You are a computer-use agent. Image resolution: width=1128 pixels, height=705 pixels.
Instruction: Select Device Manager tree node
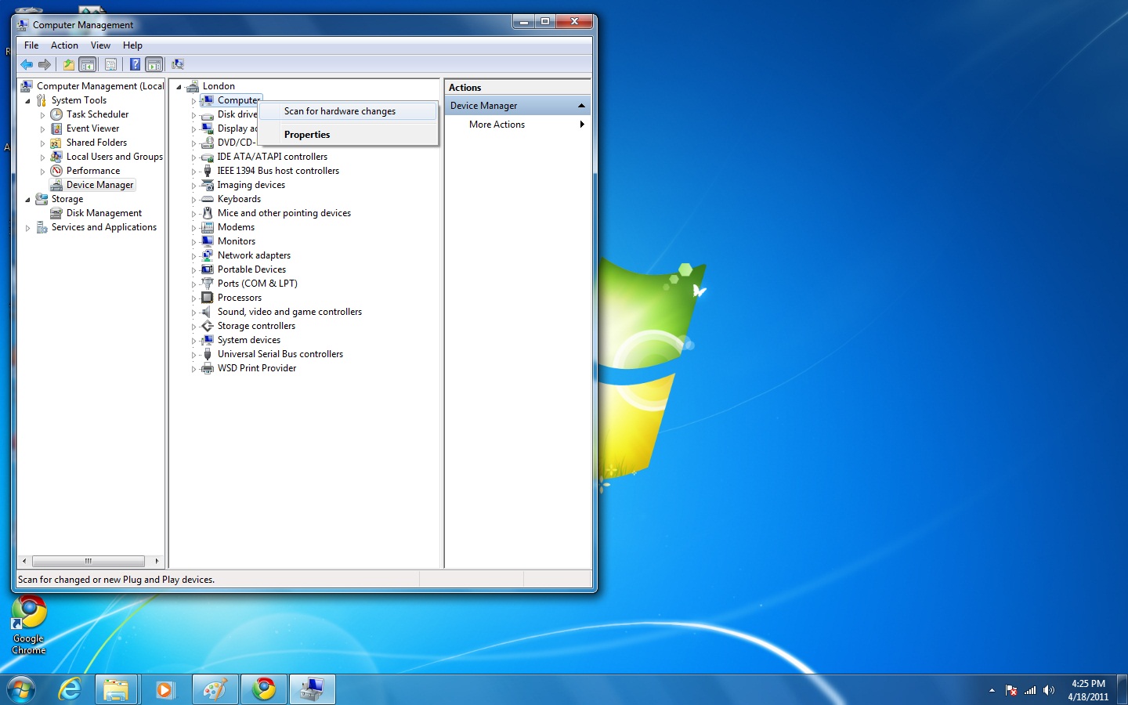pyautogui.click(x=99, y=185)
